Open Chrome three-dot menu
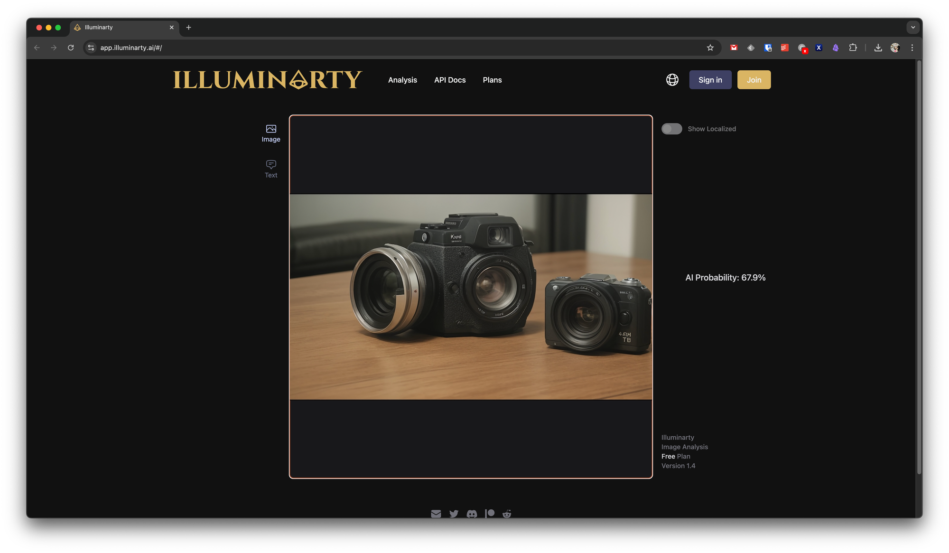Screen dimensions: 949x553 point(912,47)
